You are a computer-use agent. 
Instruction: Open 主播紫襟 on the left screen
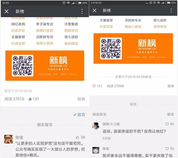(18, 37)
